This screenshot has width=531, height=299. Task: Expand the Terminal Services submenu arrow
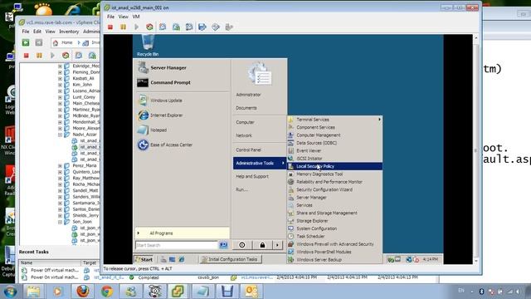tap(379, 120)
